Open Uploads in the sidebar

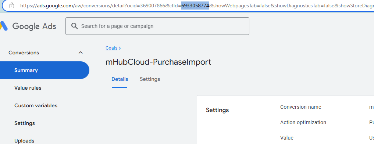point(24,141)
